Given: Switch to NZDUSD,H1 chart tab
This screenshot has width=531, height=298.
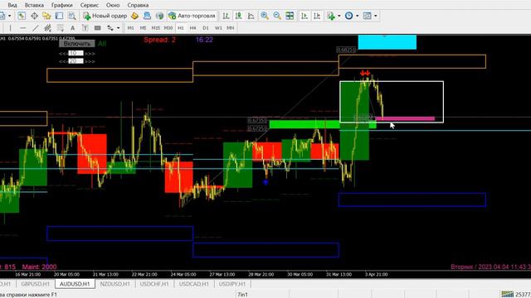Looking at the screenshot, I should pos(114,284).
